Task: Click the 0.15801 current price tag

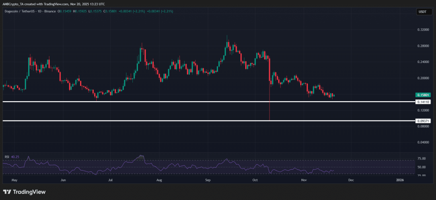Action: [x=424, y=95]
